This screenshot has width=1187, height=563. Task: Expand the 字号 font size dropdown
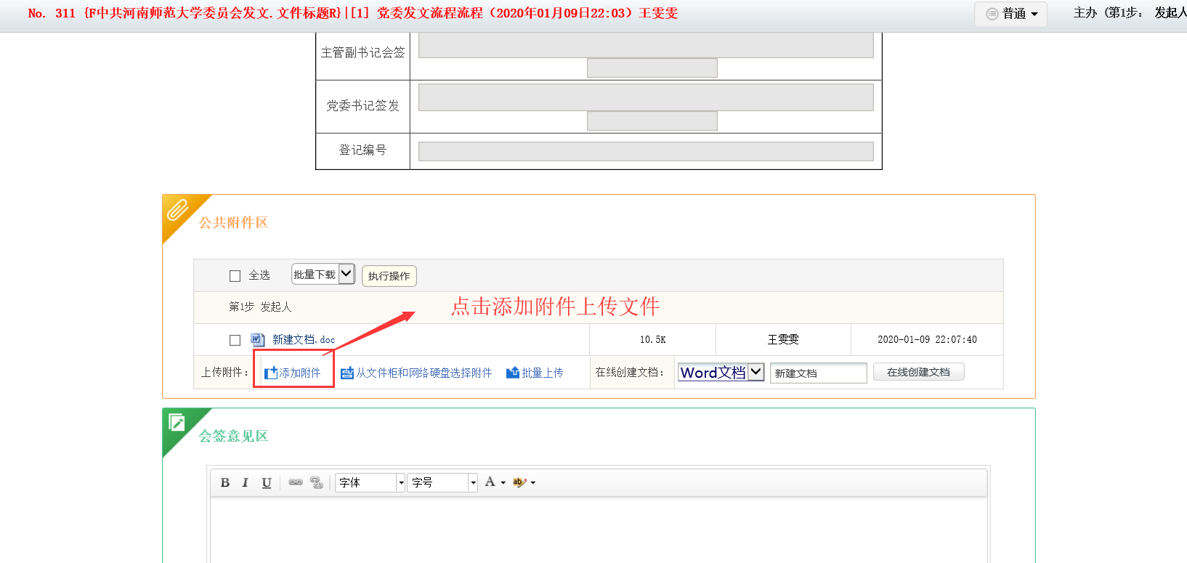pos(473,482)
